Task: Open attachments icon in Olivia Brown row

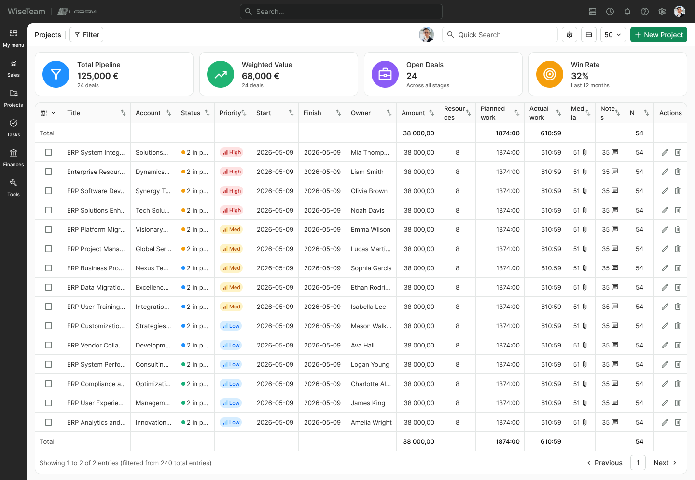Action: pyautogui.click(x=584, y=191)
